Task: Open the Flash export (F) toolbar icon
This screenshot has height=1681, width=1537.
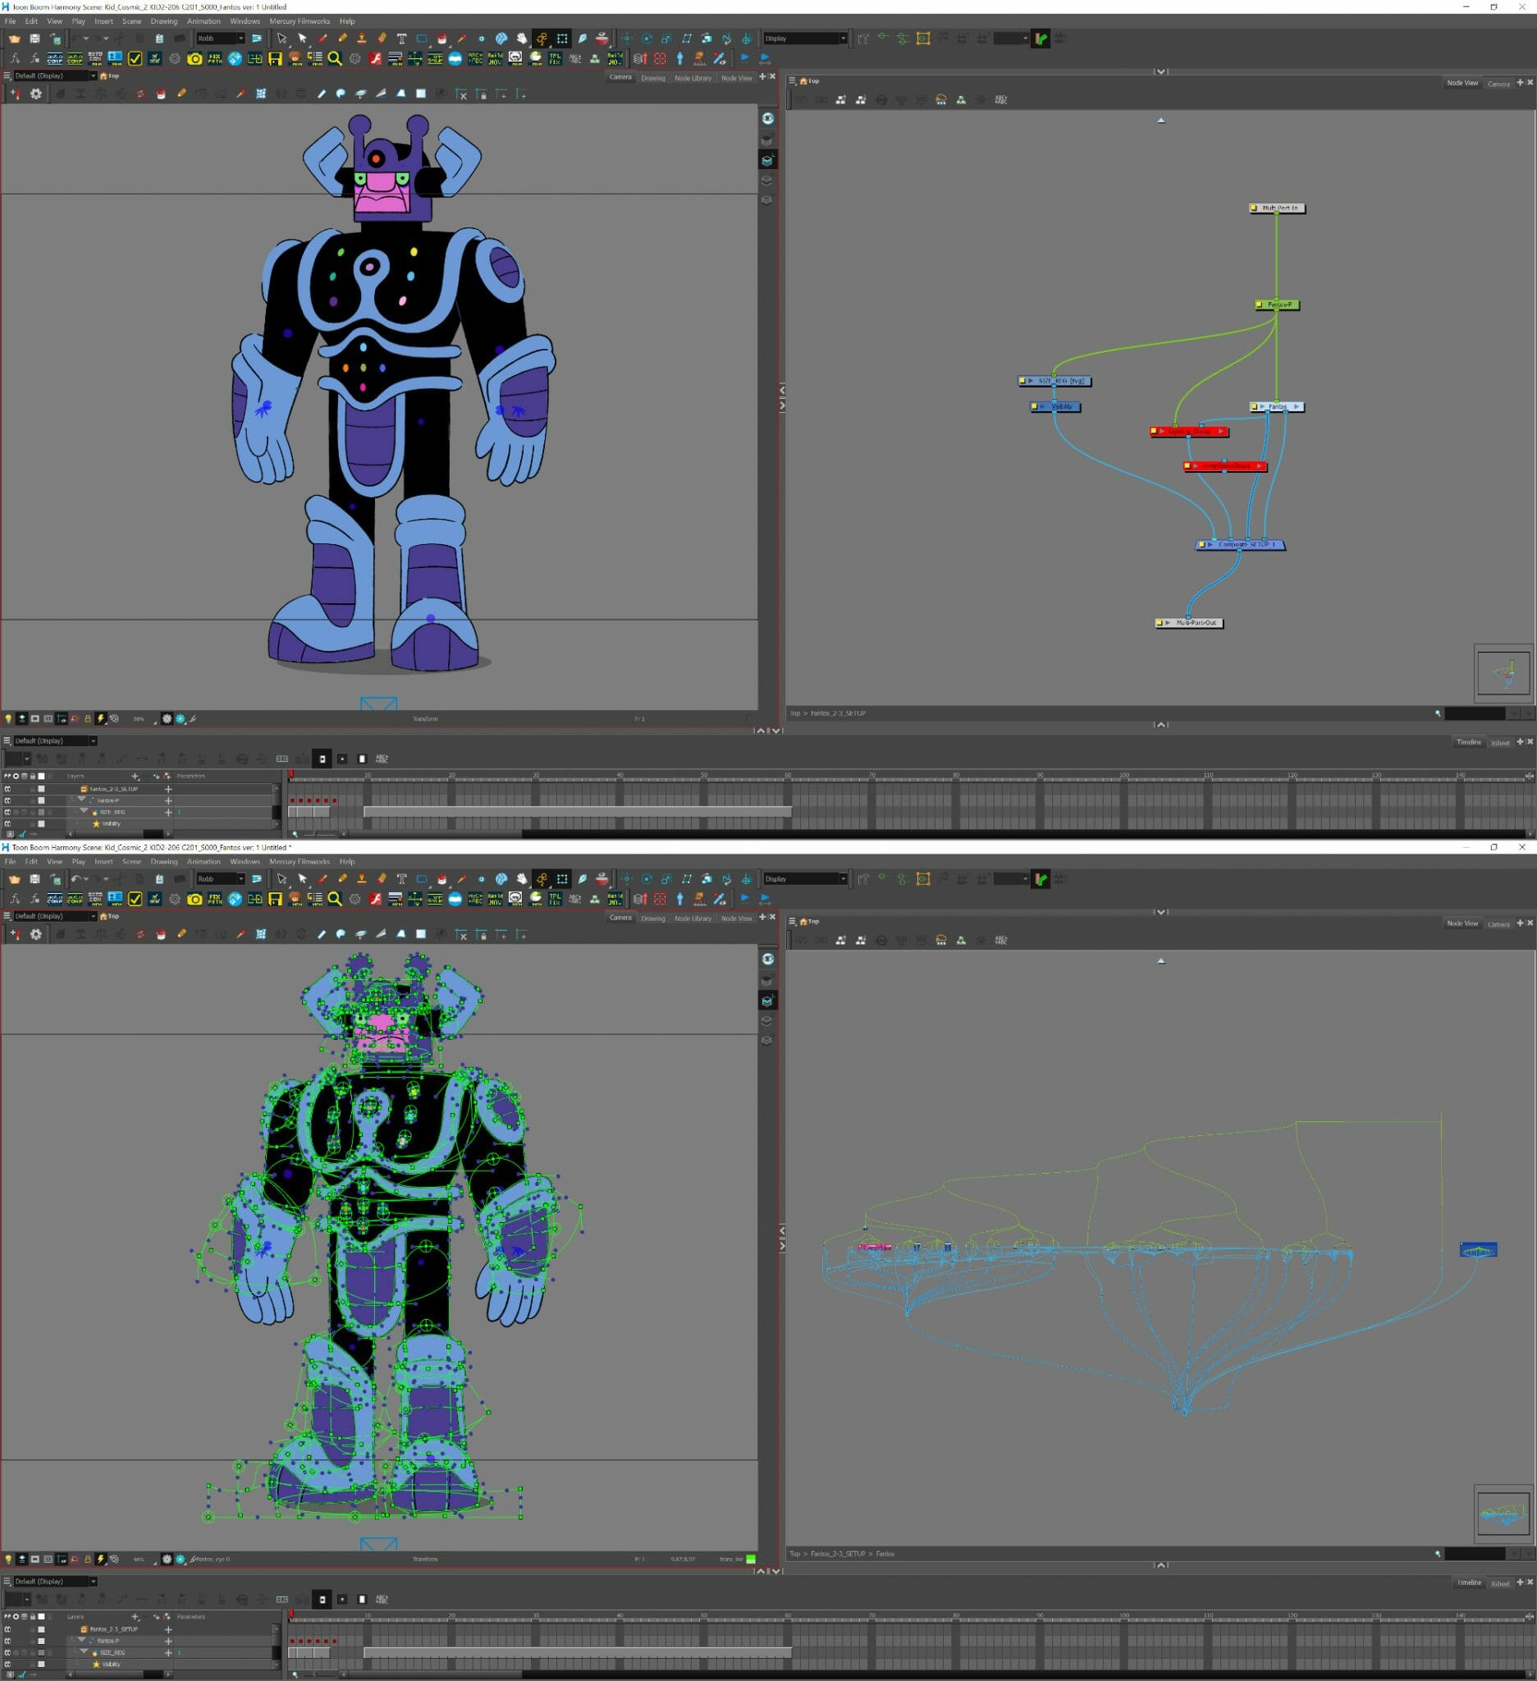Action: (376, 58)
